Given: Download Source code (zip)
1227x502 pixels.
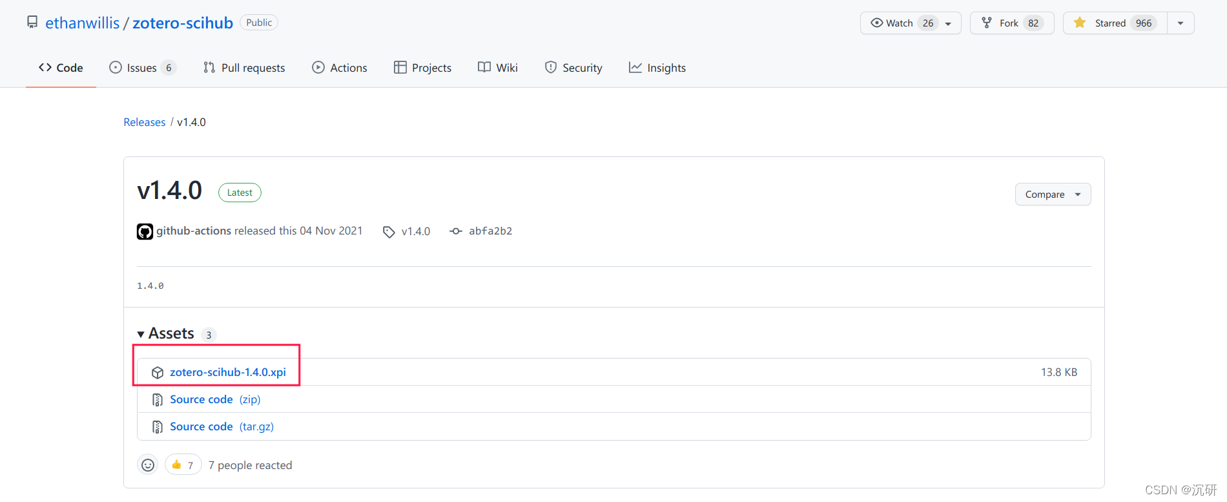Looking at the screenshot, I should (215, 399).
